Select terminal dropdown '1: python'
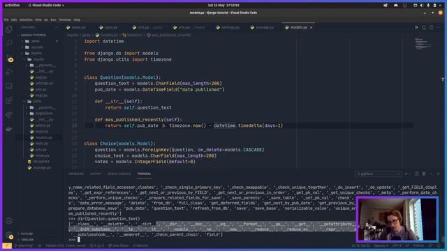 pos(378,174)
